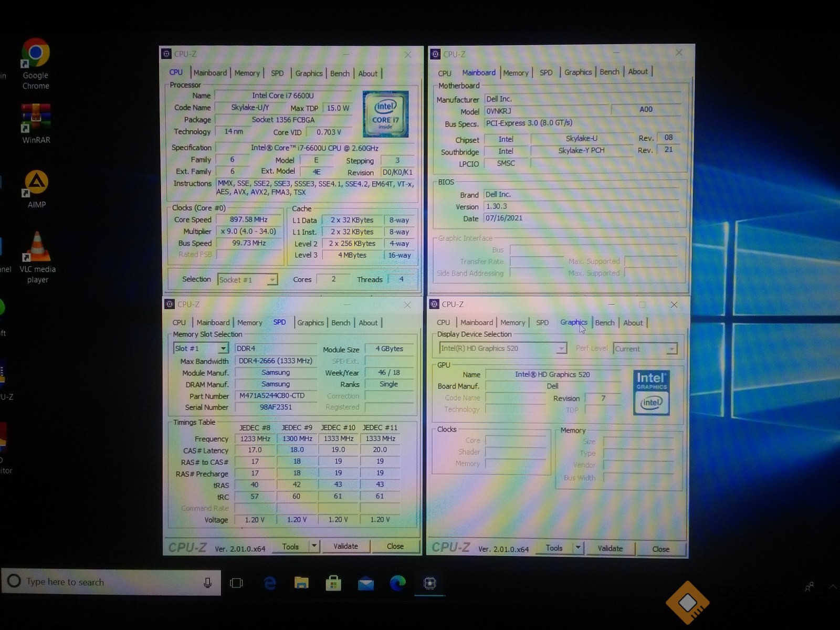Click the Task View taskbar icon
The width and height of the screenshot is (840, 630).
pos(236,583)
